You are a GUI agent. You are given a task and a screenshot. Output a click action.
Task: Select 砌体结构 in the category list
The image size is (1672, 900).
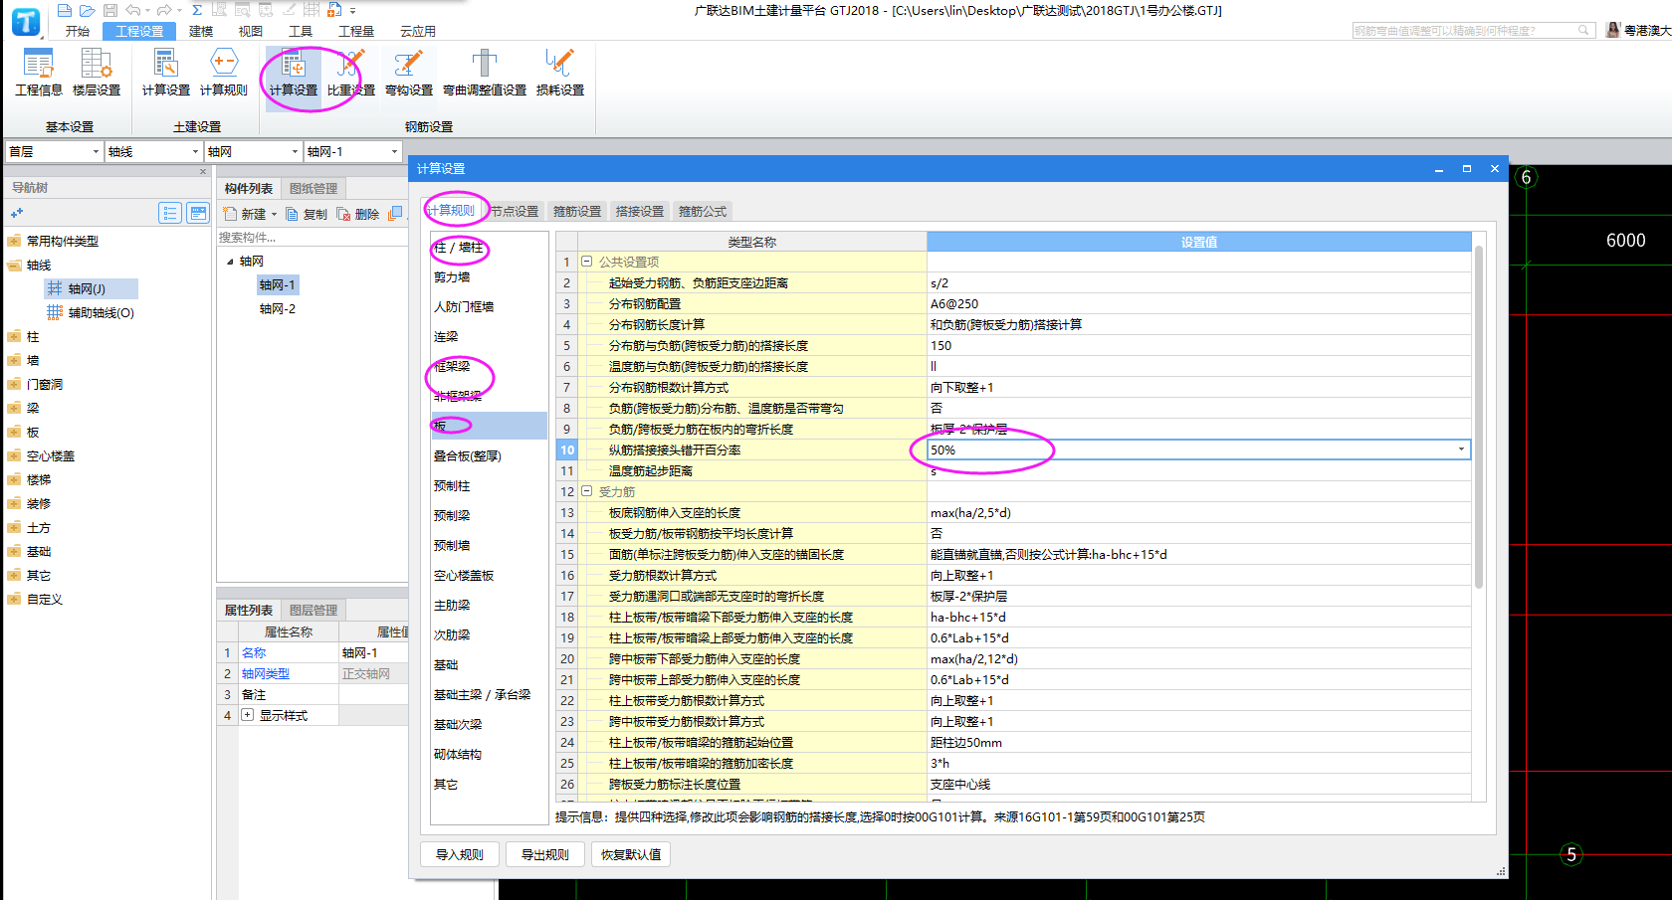tap(458, 755)
